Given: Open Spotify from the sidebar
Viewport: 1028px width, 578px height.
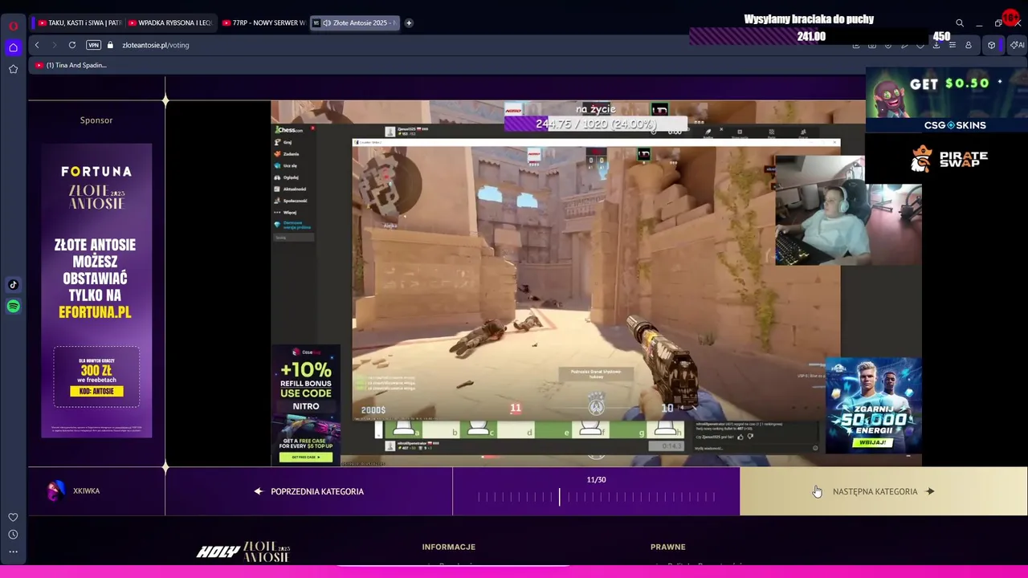Looking at the screenshot, I should (x=13, y=306).
